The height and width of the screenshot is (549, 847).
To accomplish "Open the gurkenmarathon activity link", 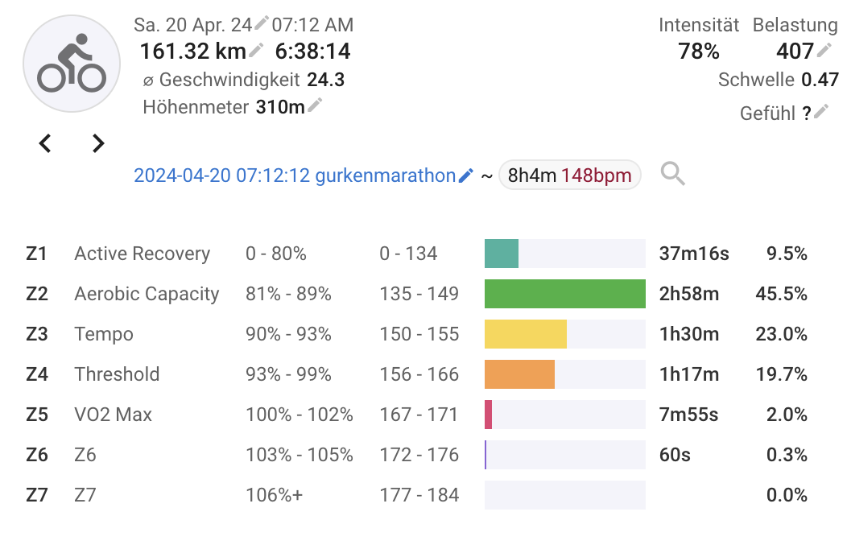I will click(295, 175).
